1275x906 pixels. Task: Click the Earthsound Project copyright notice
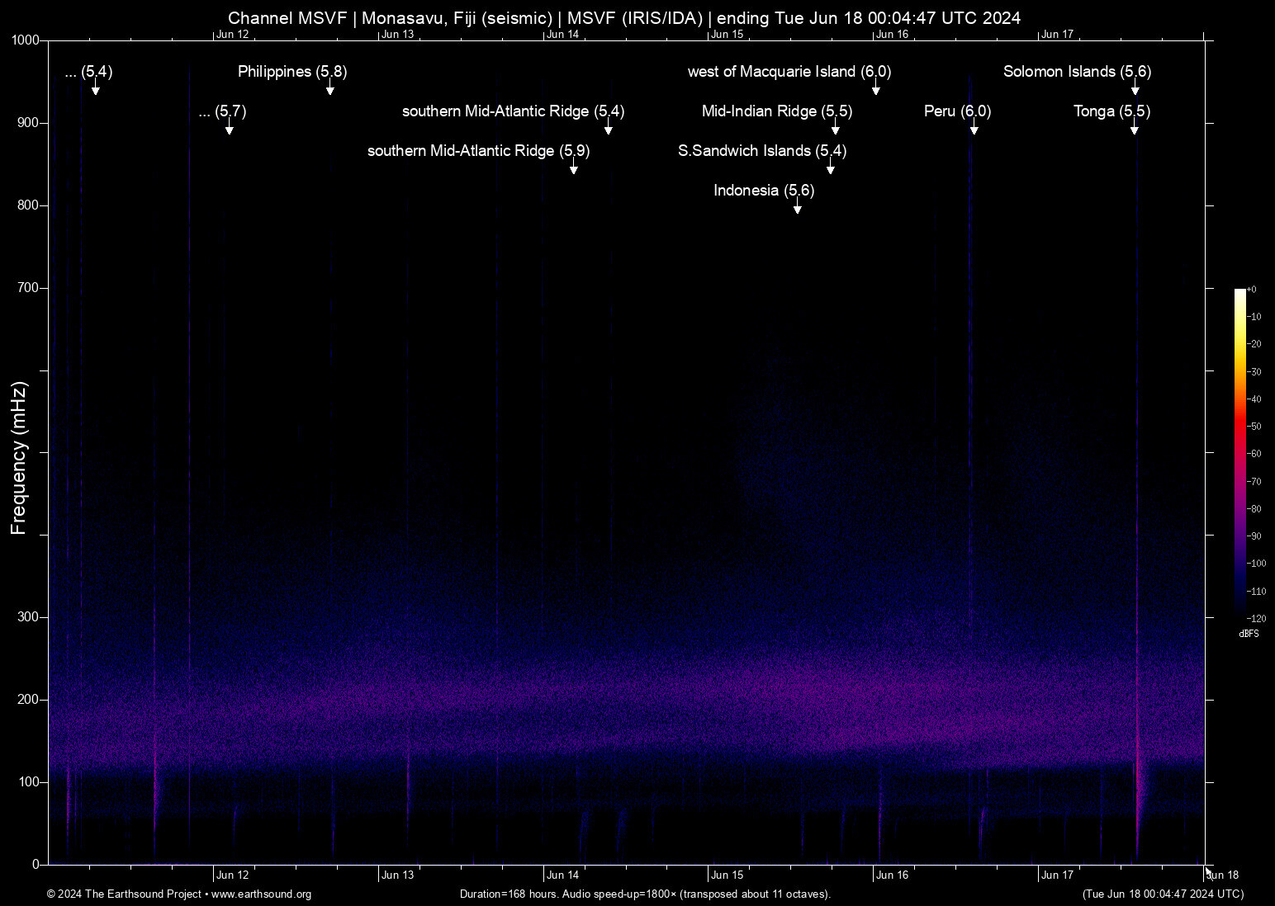[x=125, y=894]
